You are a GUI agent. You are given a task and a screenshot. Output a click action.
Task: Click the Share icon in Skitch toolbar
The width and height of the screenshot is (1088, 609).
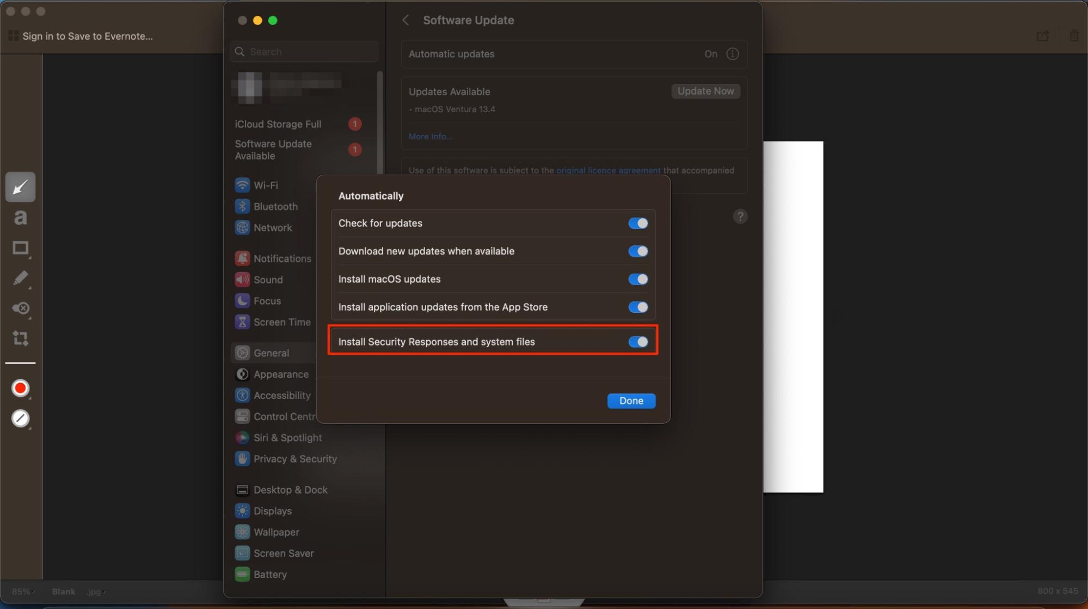pos(1042,36)
